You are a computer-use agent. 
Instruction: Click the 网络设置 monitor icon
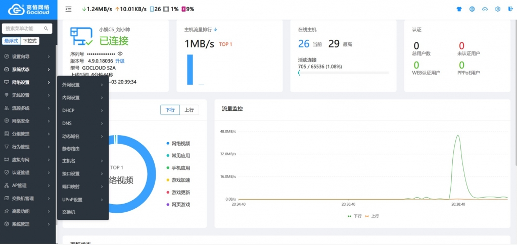click(6, 82)
